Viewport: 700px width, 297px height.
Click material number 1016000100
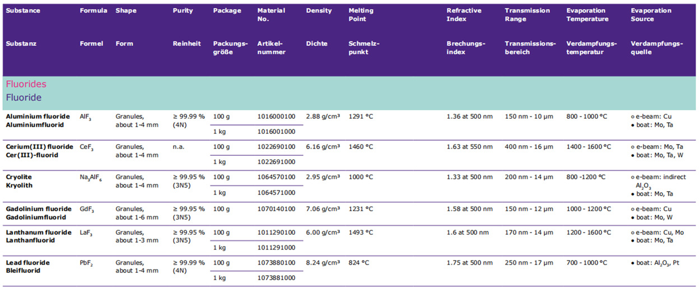(x=276, y=117)
